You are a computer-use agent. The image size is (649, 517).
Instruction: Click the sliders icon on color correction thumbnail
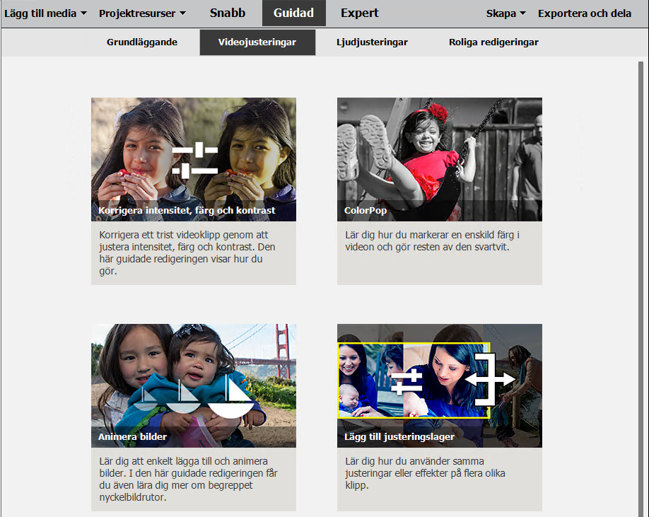(195, 161)
